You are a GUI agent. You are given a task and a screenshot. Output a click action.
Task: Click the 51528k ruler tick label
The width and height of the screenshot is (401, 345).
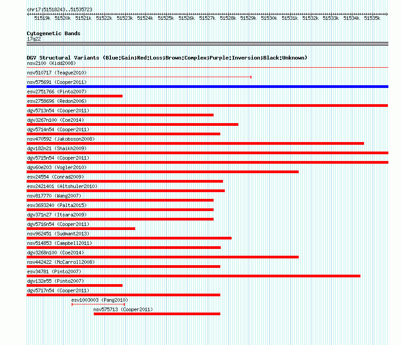pos(228,18)
